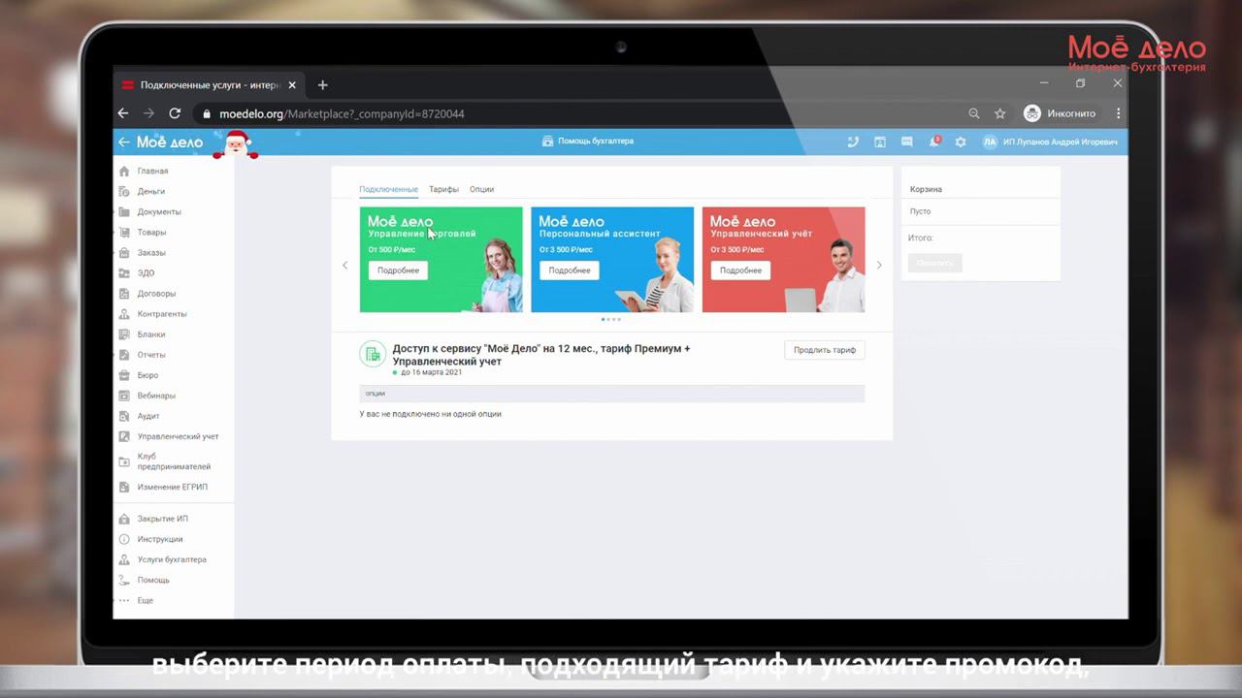Reload the browser page
Screen dimensions: 1242x698
point(175,113)
